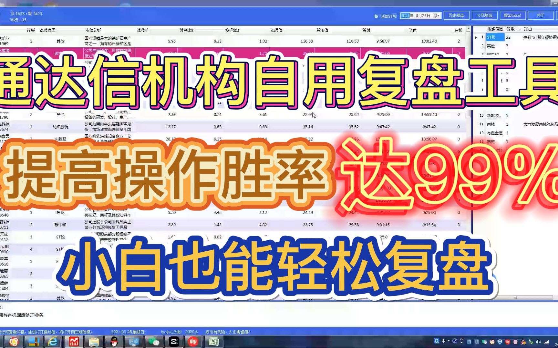
Task: Click the blue help question mark in tray
Action: 455,341
